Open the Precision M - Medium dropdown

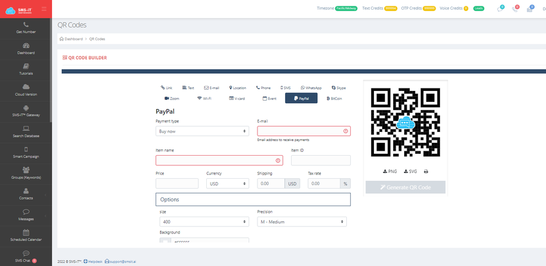click(302, 222)
